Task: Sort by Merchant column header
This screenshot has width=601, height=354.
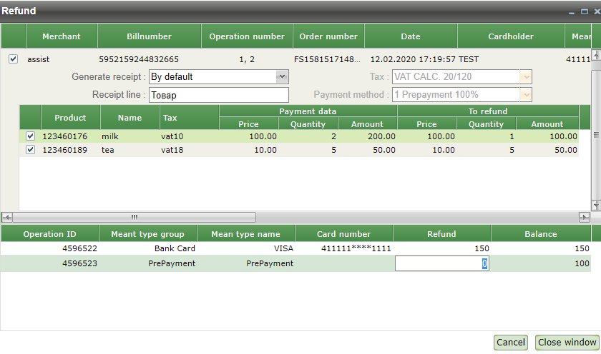Action: tap(62, 36)
